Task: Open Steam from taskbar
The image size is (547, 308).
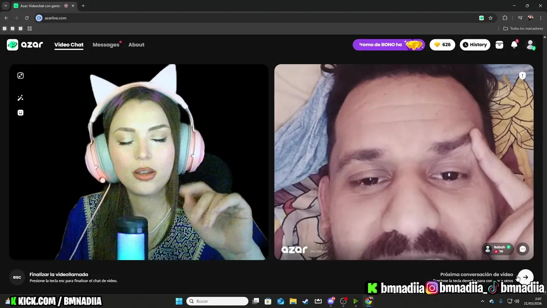Action: (x=306, y=301)
